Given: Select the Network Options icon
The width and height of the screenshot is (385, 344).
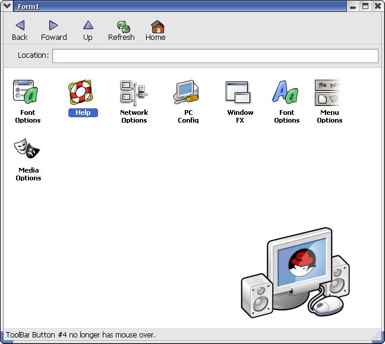Looking at the screenshot, I should [134, 93].
